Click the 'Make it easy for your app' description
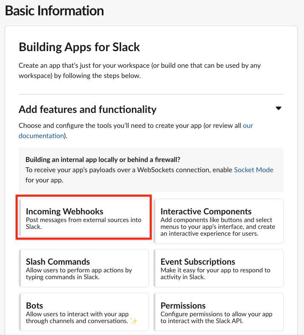This screenshot has width=304, height=335. tap(215, 273)
